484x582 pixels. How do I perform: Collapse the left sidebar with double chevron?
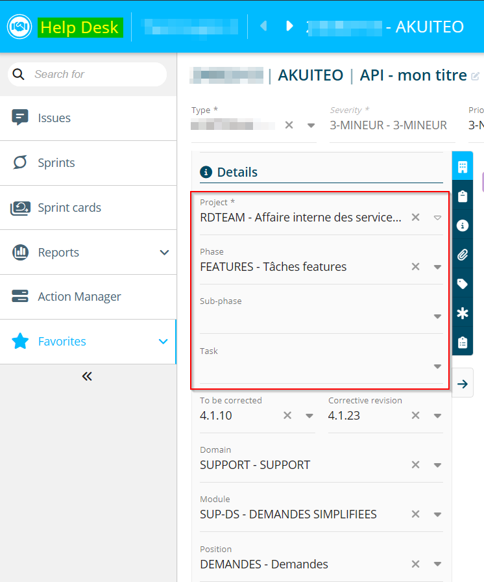click(x=87, y=376)
